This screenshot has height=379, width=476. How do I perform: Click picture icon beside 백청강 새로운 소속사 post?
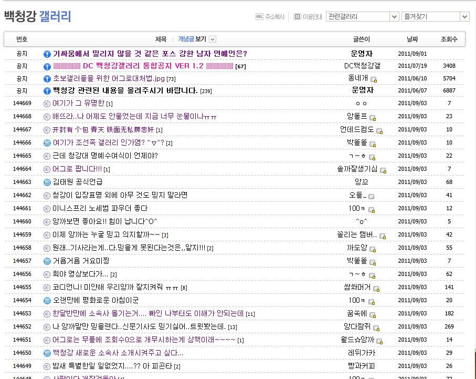[47, 353]
